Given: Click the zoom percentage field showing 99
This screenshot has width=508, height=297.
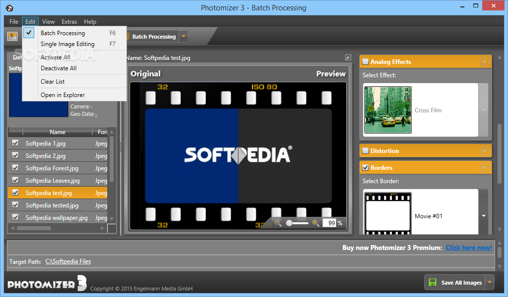Looking at the screenshot, I should point(330,223).
